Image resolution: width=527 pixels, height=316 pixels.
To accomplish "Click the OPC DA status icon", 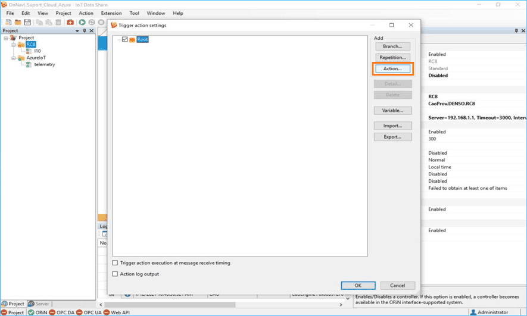I will [x=52, y=312].
